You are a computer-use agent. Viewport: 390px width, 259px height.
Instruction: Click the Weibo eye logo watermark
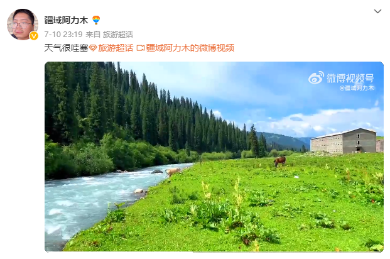[316, 78]
